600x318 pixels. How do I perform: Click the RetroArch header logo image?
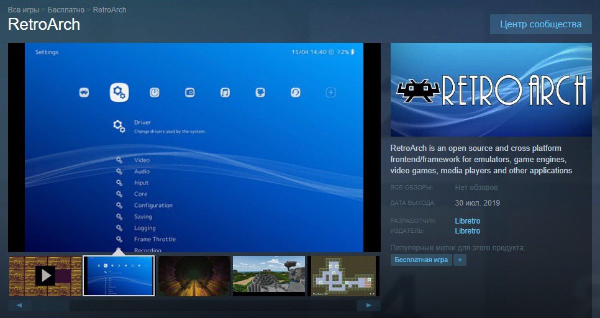(491, 89)
